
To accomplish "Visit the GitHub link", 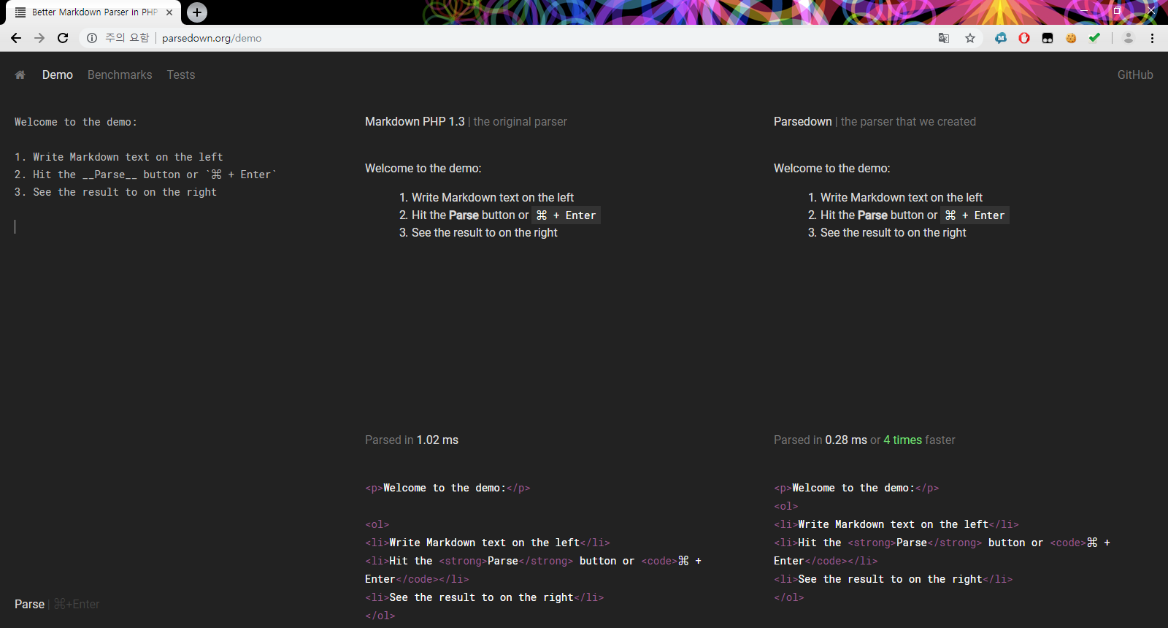I will click(1135, 74).
